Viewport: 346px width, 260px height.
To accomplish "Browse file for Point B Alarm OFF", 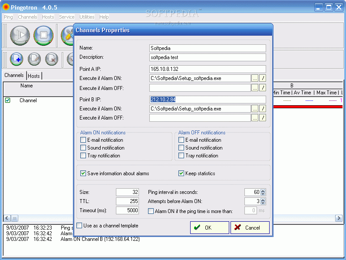I will [x=255, y=118].
